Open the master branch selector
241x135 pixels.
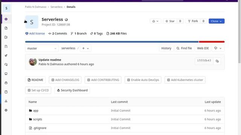(x=42, y=48)
